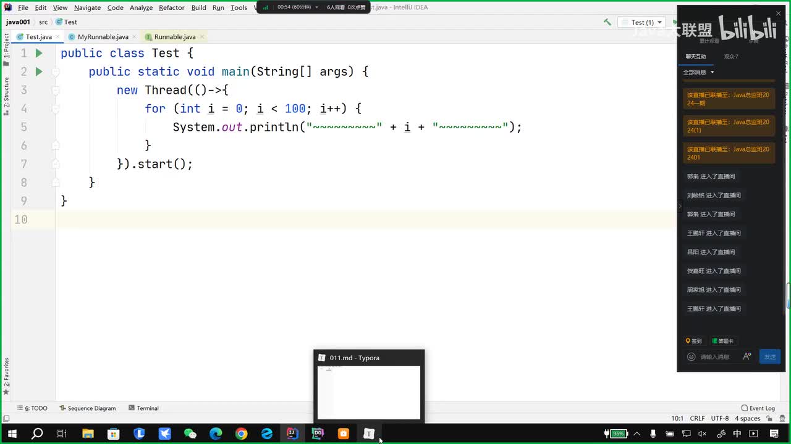Open Task View on the taskbar
The width and height of the screenshot is (791, 444).
coord(62,434)
